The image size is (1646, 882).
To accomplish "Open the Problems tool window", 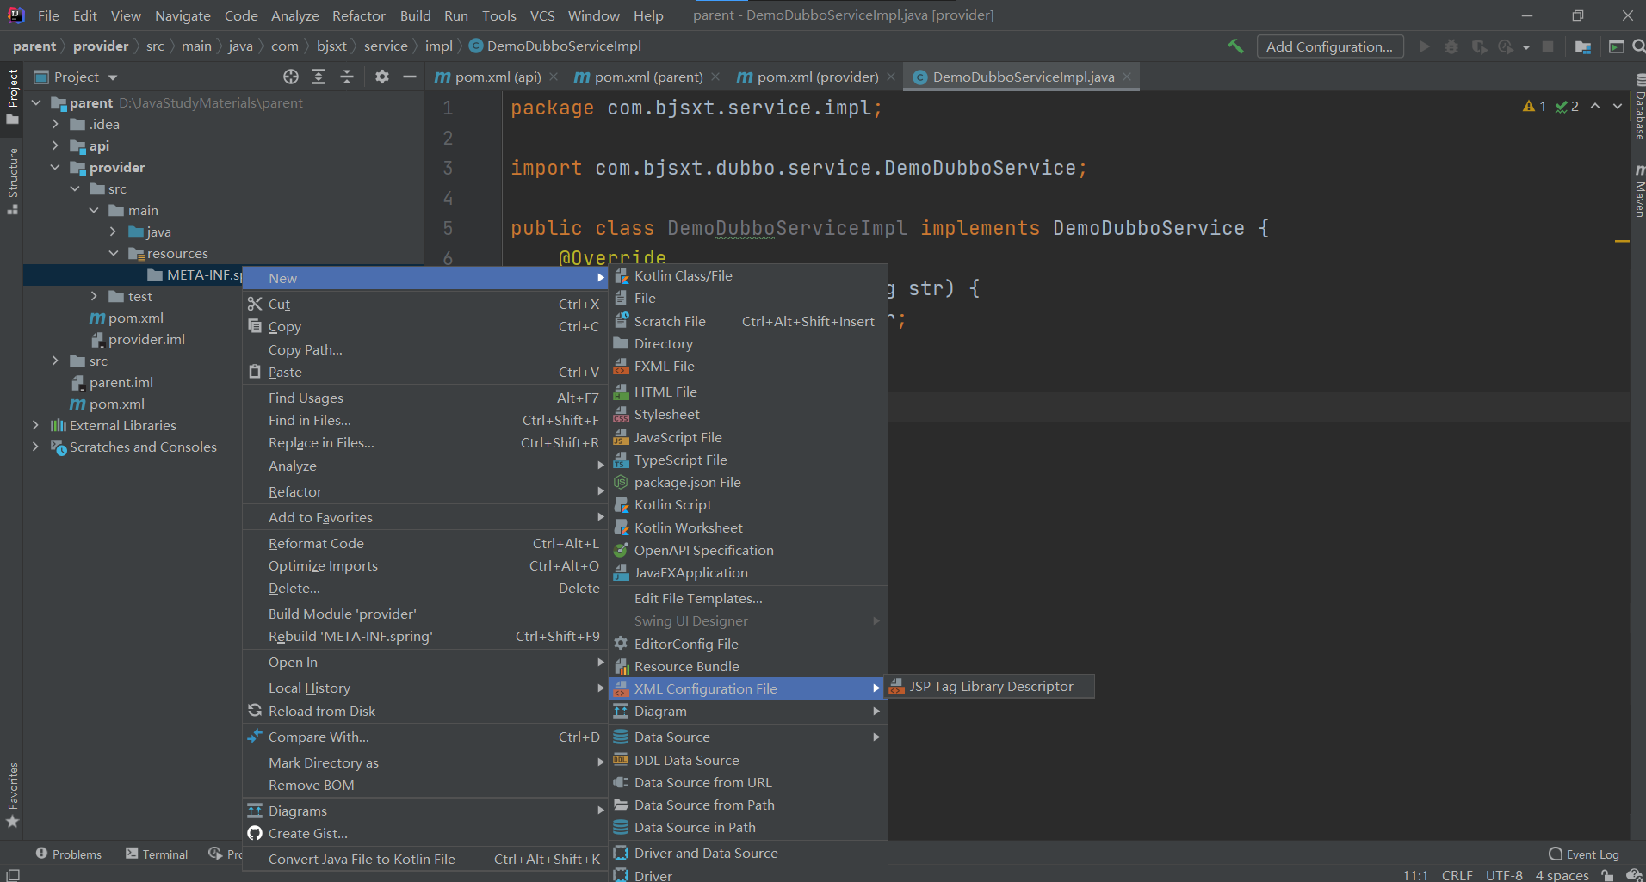I will pyautogui.click(x=68, y=854).
